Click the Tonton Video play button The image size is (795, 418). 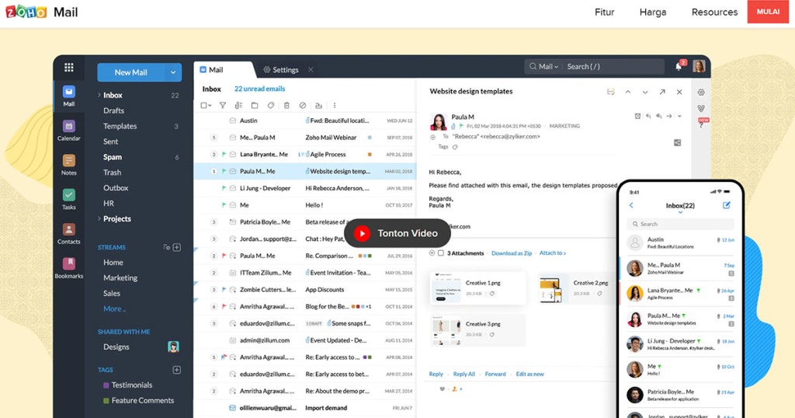397,233
